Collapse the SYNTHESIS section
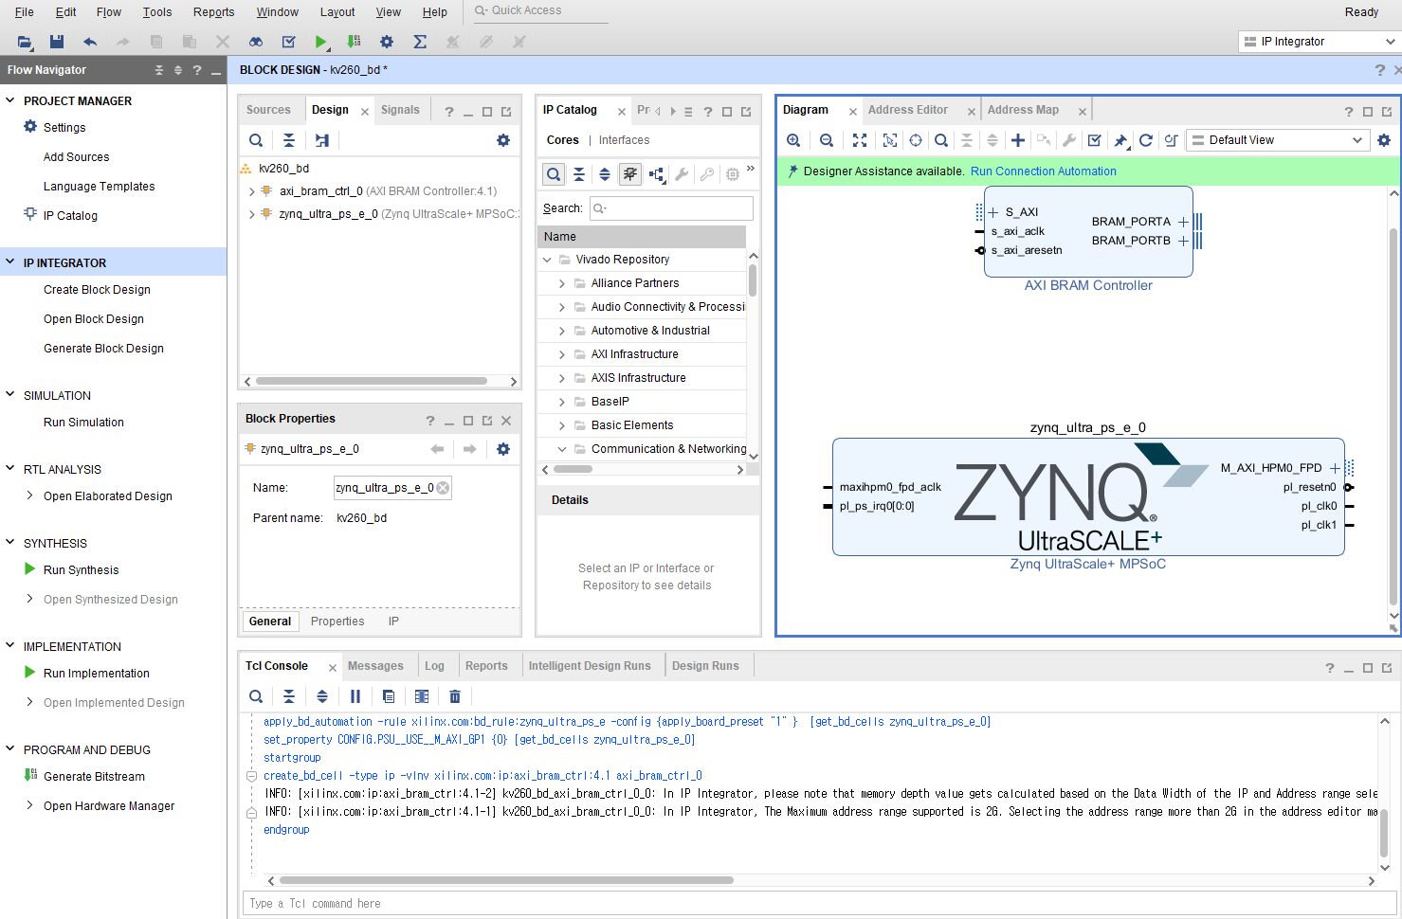The height and width of the screenshot is (919, 1402). point(10,543)
